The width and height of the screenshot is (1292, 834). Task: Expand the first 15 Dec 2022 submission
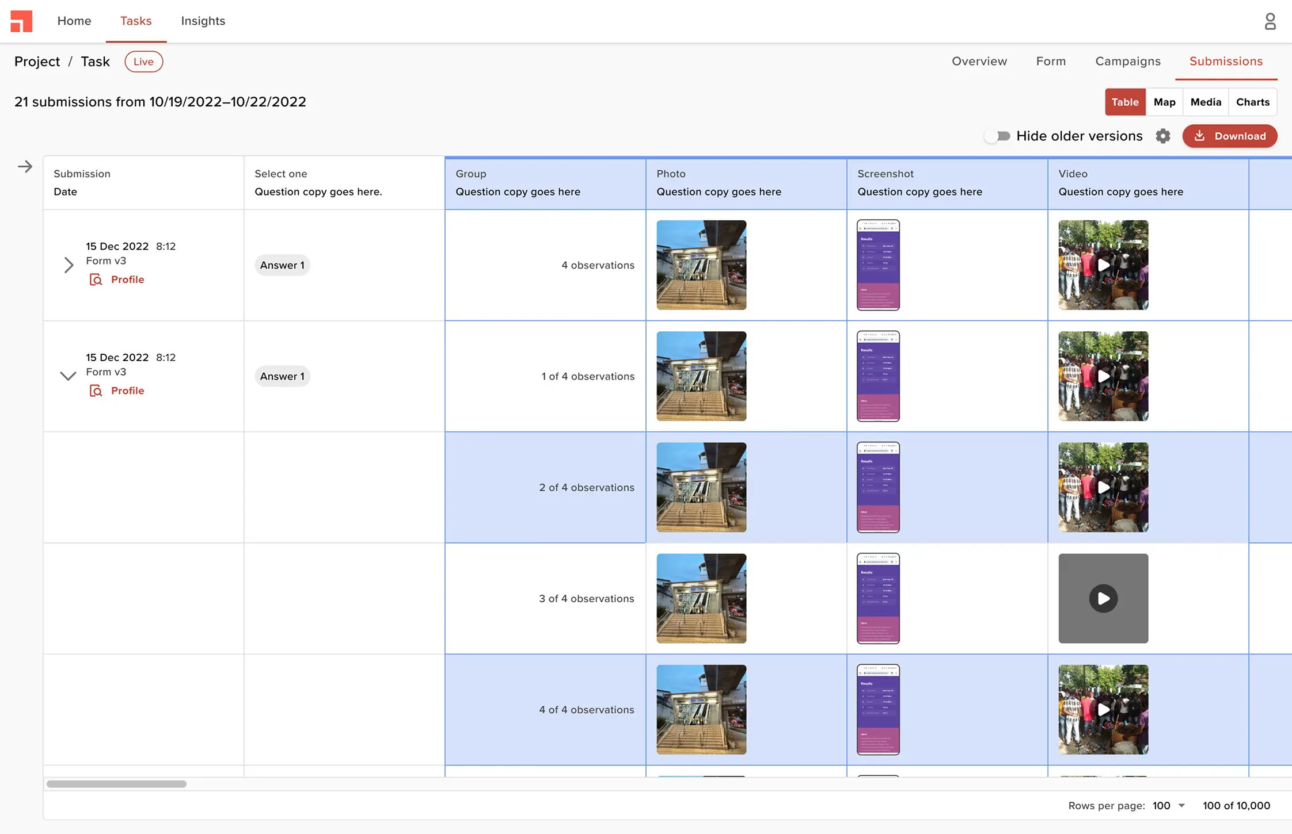tap(69, 265)
